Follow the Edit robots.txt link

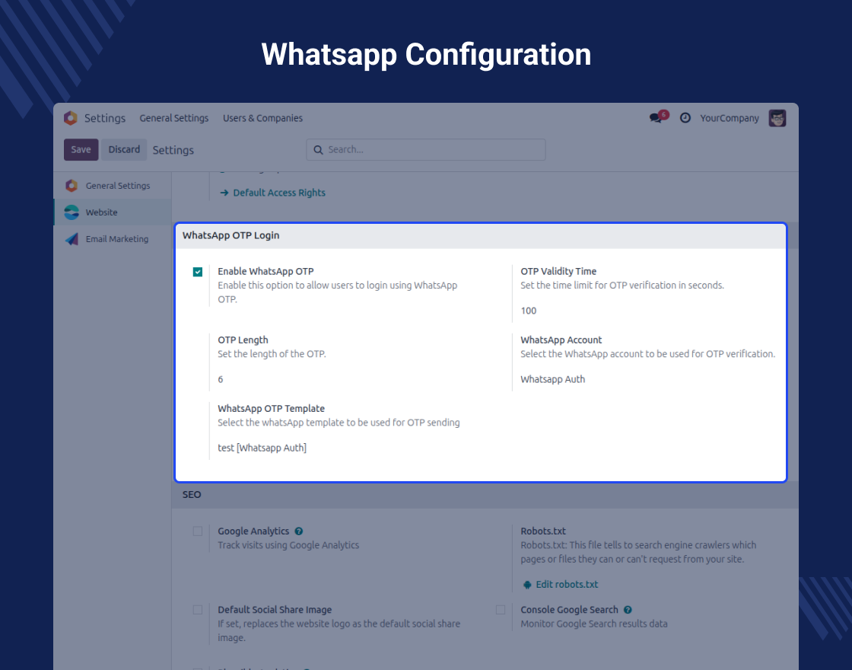click(567, 585)
